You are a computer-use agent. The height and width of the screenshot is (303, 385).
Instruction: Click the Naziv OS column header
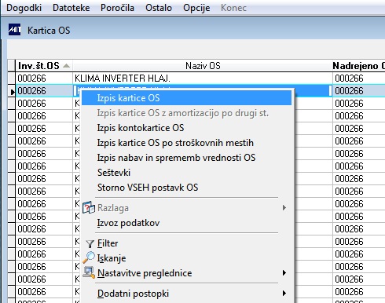pos(203,66)
